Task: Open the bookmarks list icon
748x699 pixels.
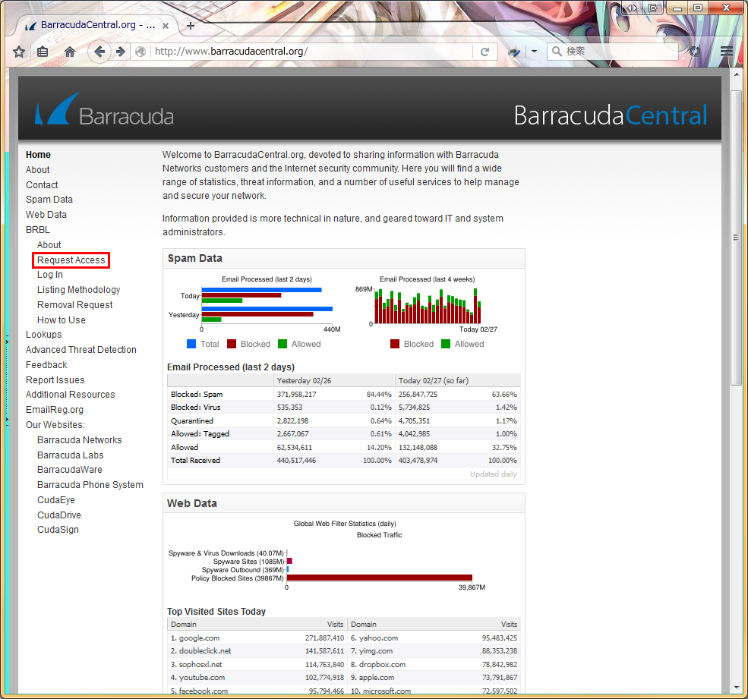Action: tap(43, 52)
